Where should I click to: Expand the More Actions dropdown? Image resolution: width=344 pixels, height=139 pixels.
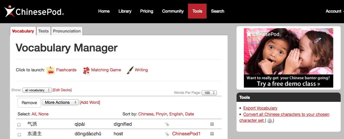pos(60,103)
